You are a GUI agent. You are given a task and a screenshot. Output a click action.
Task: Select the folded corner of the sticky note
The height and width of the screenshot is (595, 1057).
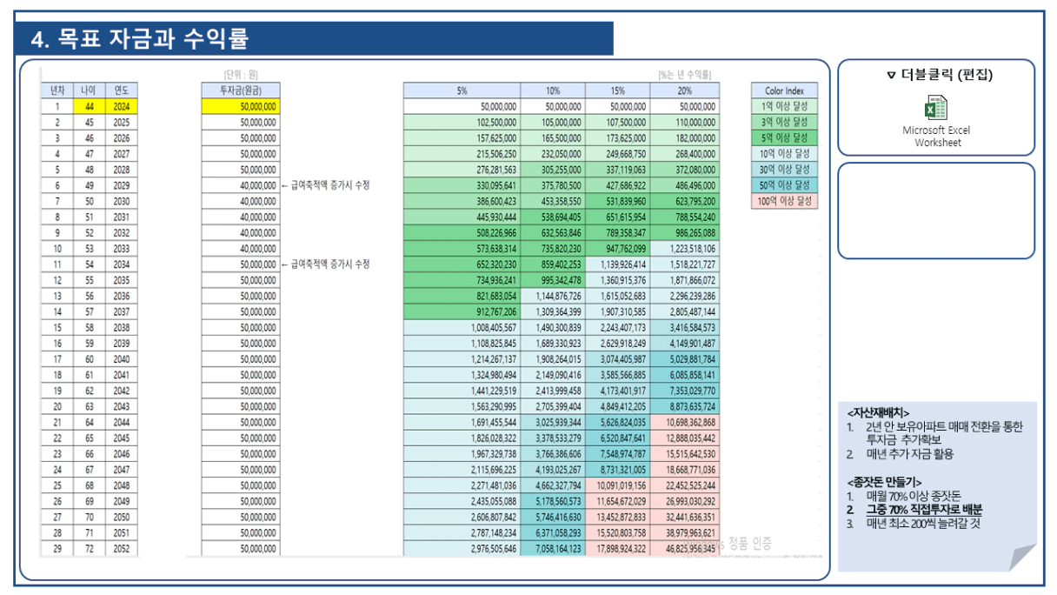click(x=1021, y=557)
